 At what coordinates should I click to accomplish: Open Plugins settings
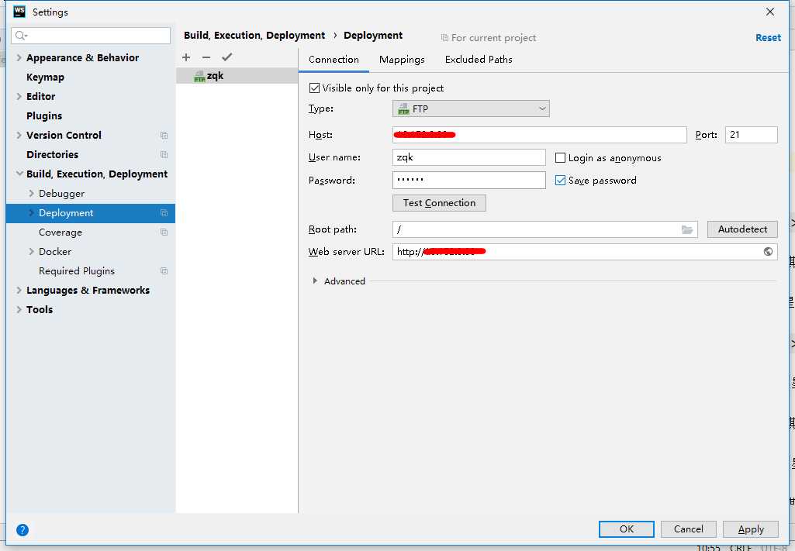coord(44,116)
